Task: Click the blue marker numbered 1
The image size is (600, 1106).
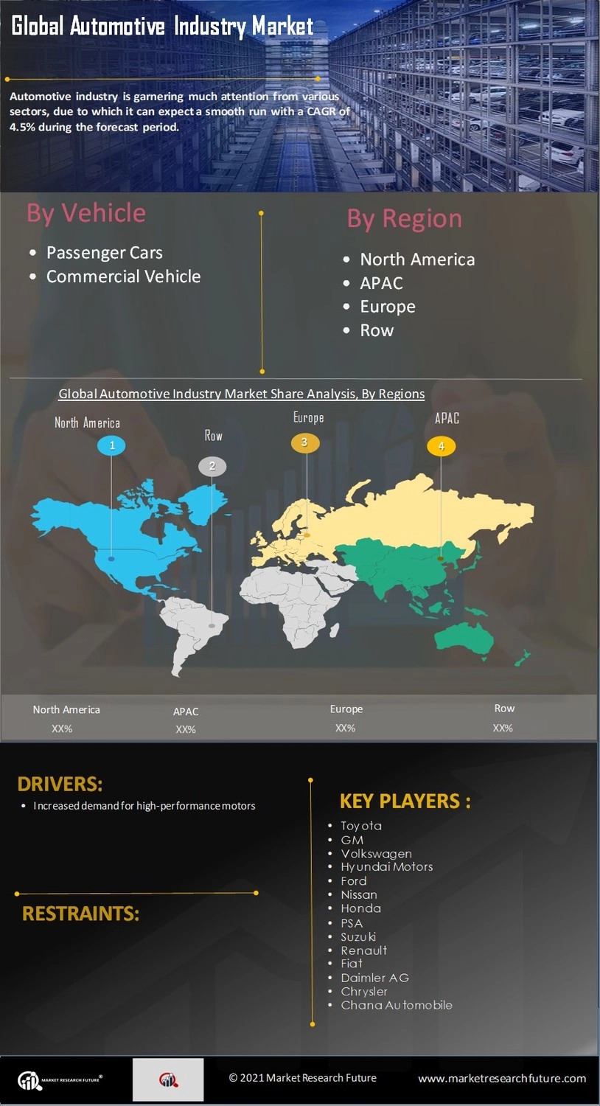Action: (x=112, y=445)
